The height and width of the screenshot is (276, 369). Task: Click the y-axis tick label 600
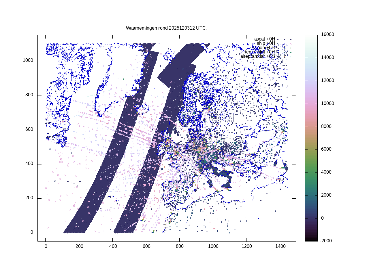tap(29, 130)
